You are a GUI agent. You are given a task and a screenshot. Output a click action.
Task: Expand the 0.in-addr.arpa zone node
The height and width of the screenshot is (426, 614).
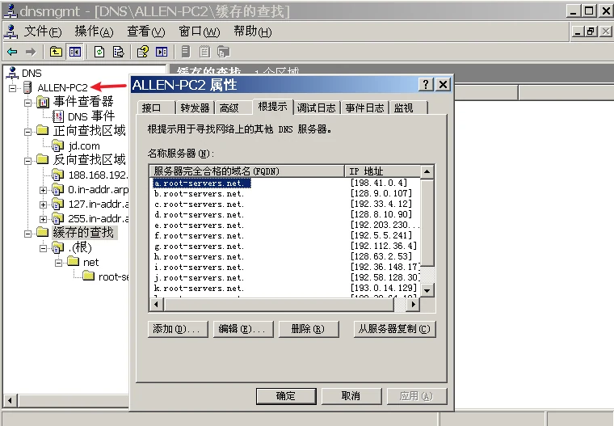43,191
